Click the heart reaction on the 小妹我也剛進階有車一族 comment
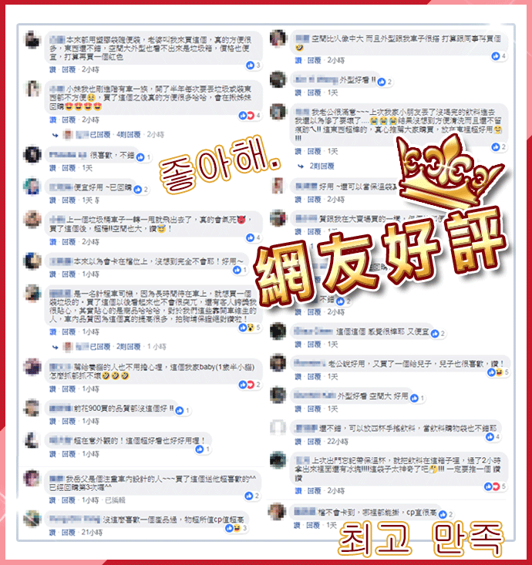Image resolution: width=532 pixels, height=565 pixels. (251, 116)
